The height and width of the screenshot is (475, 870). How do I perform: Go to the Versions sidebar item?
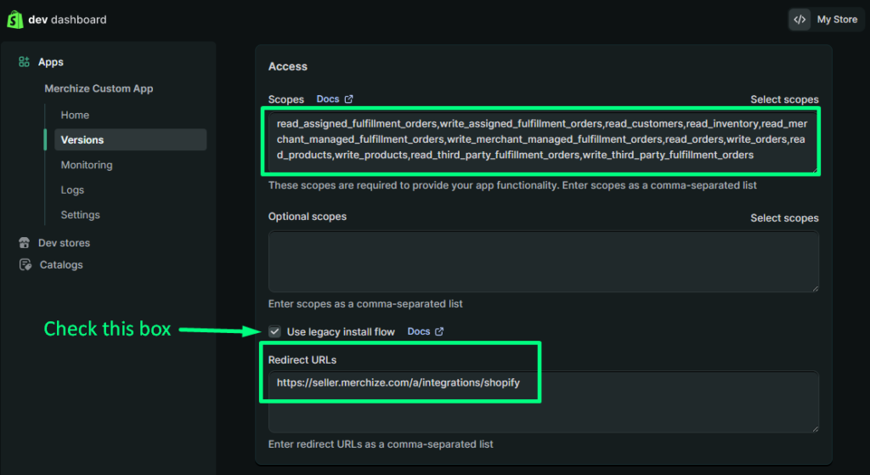pyautogui.click(x=82, y=140)
